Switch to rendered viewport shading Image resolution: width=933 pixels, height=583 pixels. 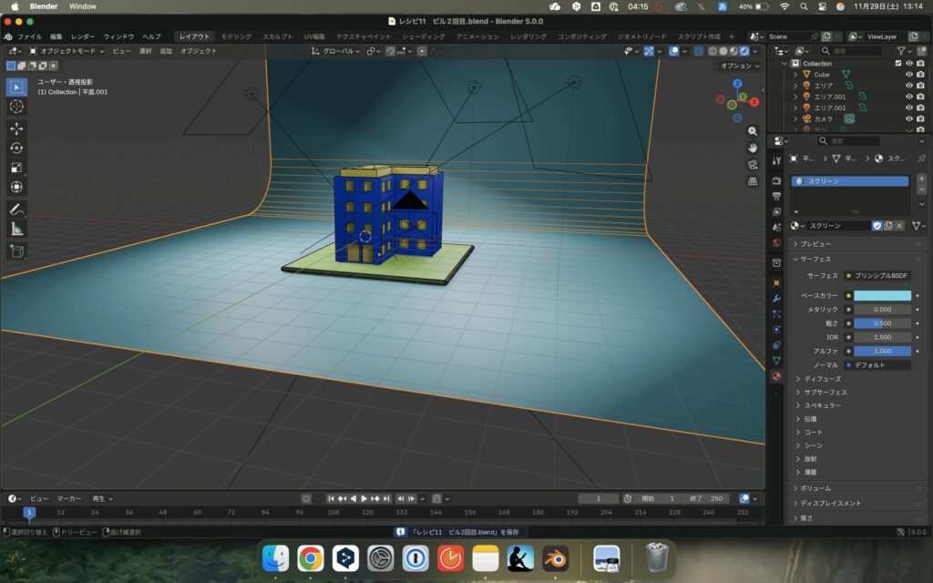pos(744,51)
